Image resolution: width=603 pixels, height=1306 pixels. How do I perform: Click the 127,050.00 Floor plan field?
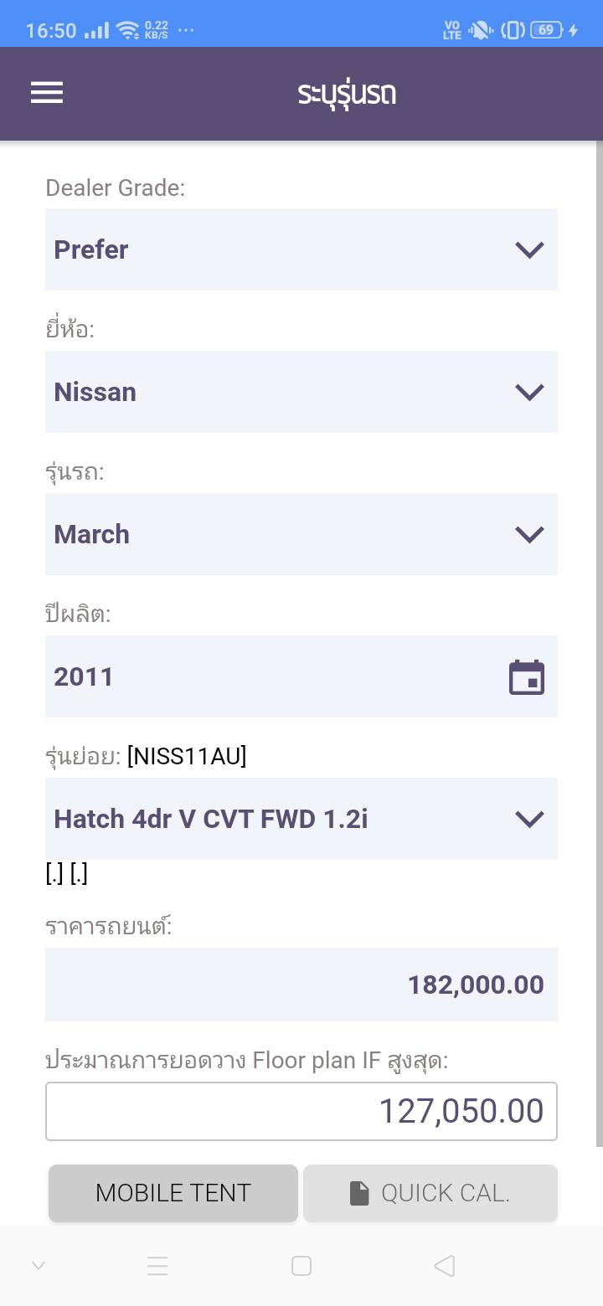tap(301, 1111)
